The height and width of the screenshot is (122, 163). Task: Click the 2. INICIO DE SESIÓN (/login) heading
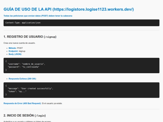[x=25, y=115]
